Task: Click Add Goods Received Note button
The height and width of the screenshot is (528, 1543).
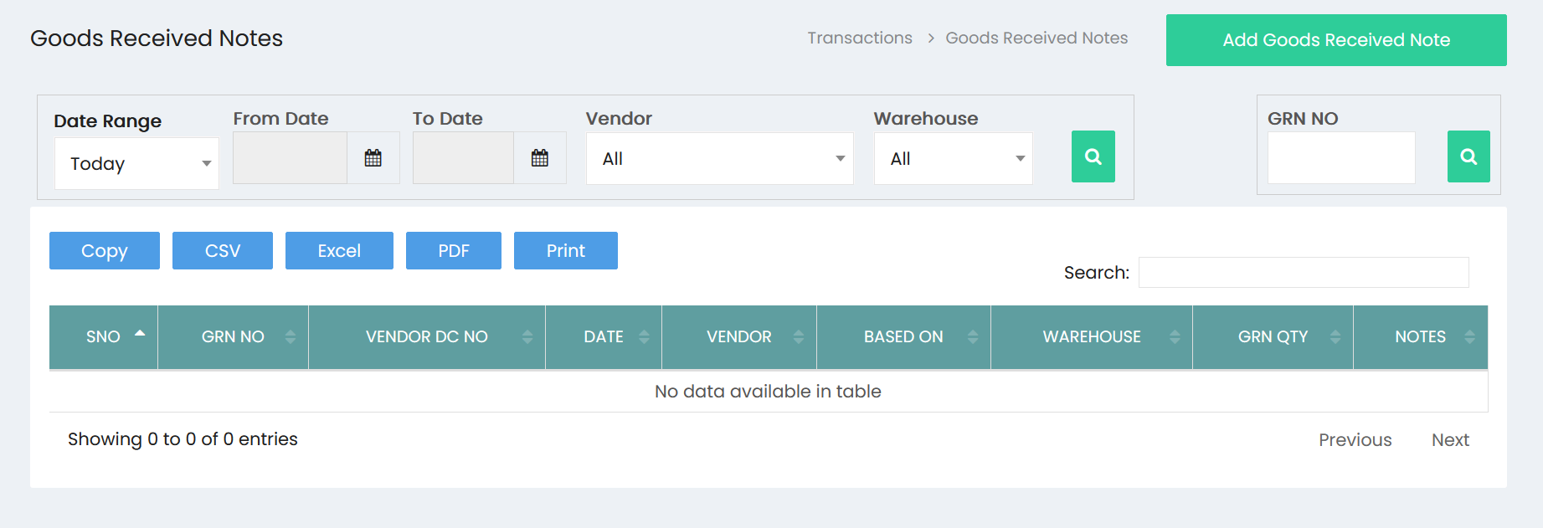Action: (x=1336, y=40)
